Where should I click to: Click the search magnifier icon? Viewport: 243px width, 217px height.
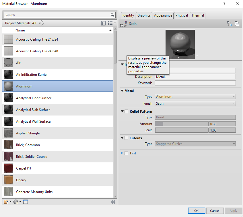click(x=112, y=15)
